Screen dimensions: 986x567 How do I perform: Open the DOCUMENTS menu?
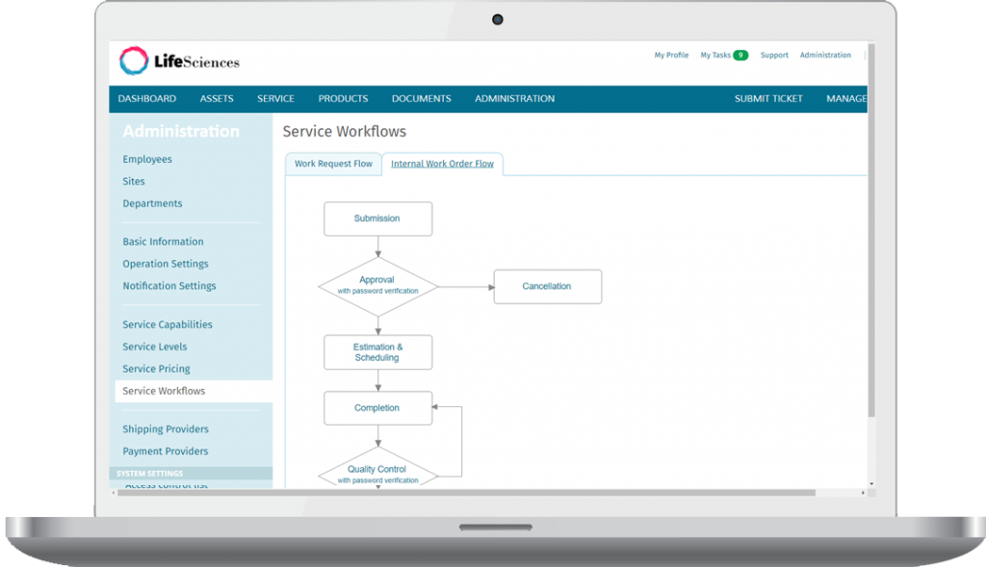coord(422,99)
